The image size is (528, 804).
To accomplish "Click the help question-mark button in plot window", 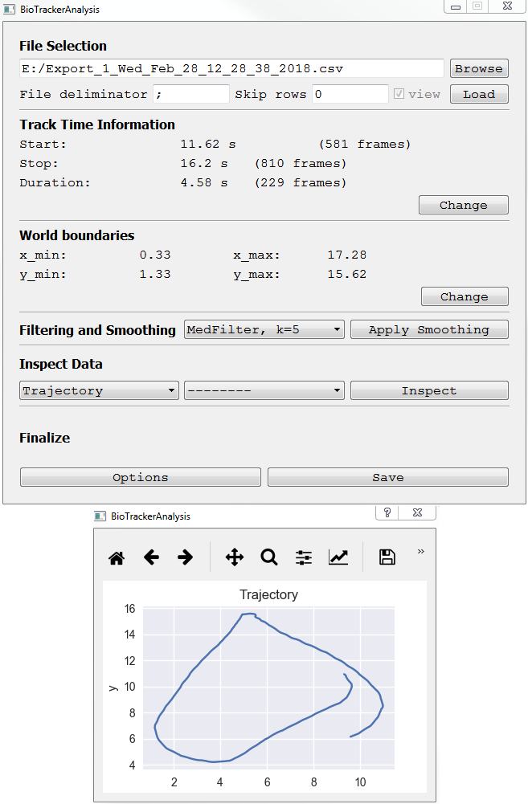I will (x=387, y=512).
